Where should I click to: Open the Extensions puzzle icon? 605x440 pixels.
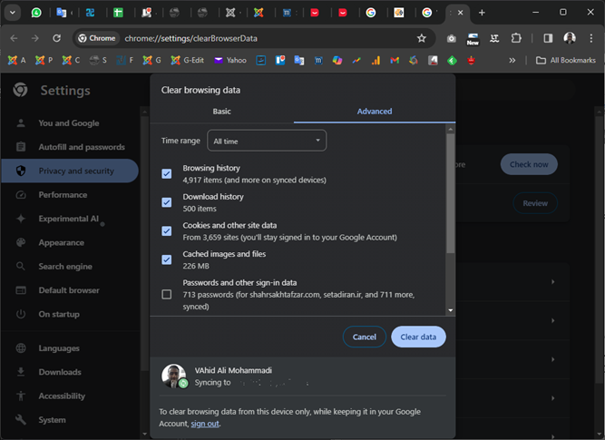[x=516, y=38]
